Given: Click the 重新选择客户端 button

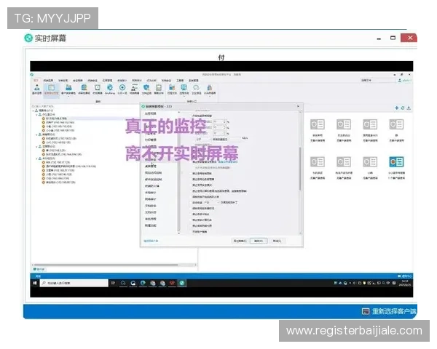Looking at the screenshot, I should (393, 311).
